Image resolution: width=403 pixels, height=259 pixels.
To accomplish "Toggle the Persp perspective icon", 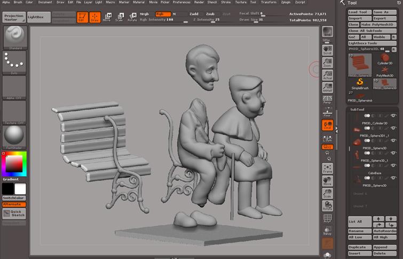I will pos(327,99).
